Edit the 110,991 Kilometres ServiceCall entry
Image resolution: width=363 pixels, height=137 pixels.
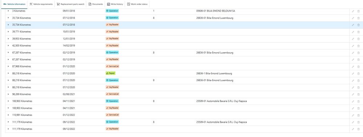pos(353,115)
